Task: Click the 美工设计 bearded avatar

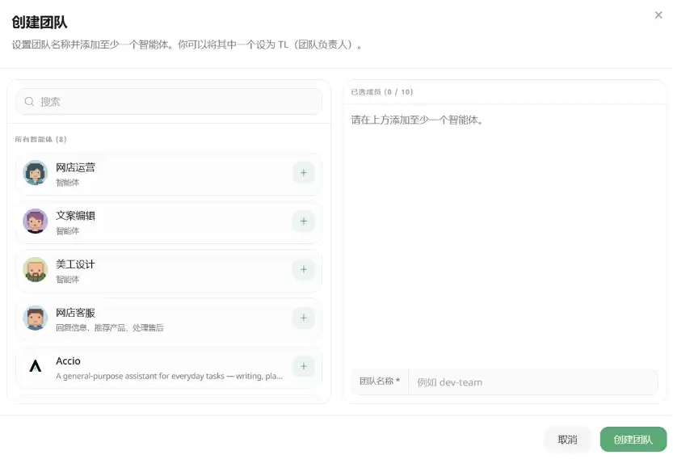Action: coord(36,269)
